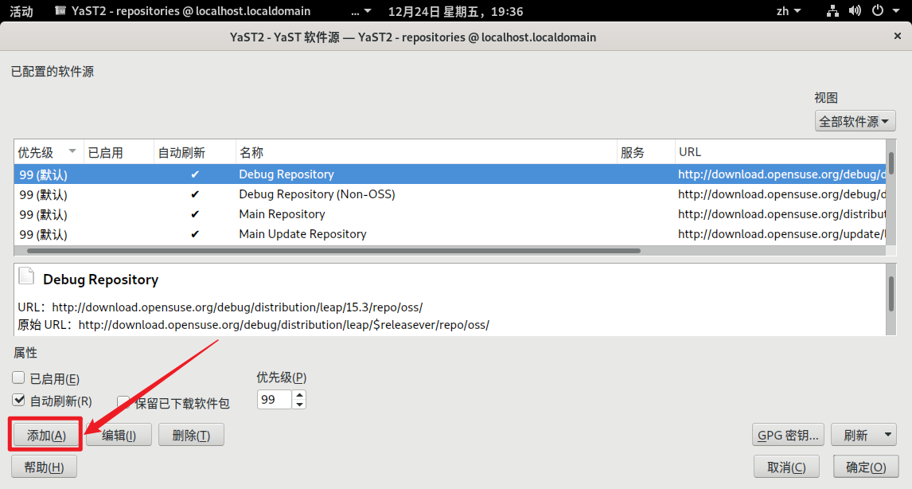The height and width of the screenshot is (489, 912).
Task: Sort by the 自动刷新 column header
Action: click(x=195, y=153)
